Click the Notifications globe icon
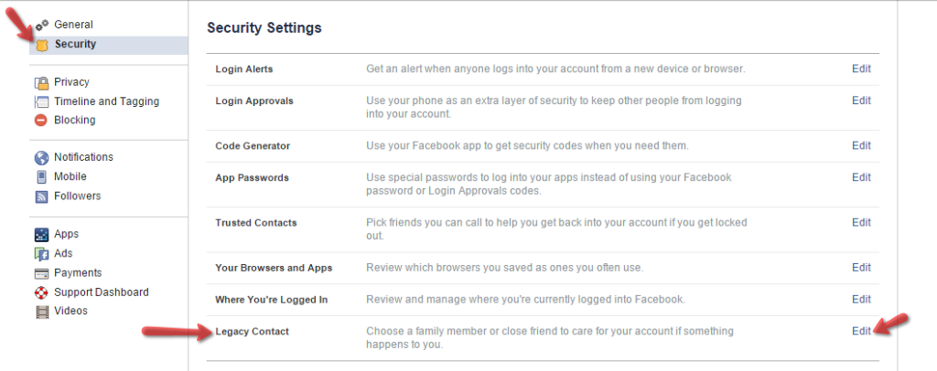937x371 pixels. (41, 157)
